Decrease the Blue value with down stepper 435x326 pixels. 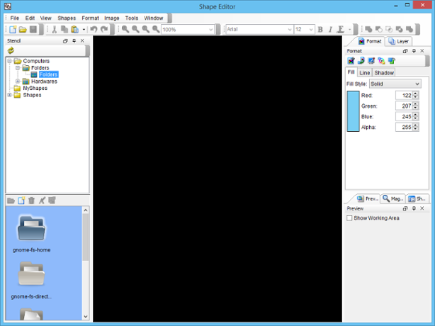[415, 118]
